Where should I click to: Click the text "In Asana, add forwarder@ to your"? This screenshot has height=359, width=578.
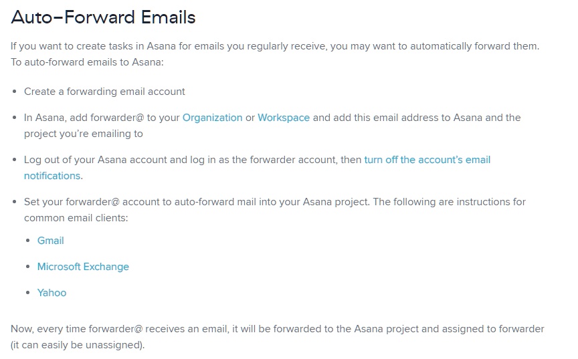point(102,118)
